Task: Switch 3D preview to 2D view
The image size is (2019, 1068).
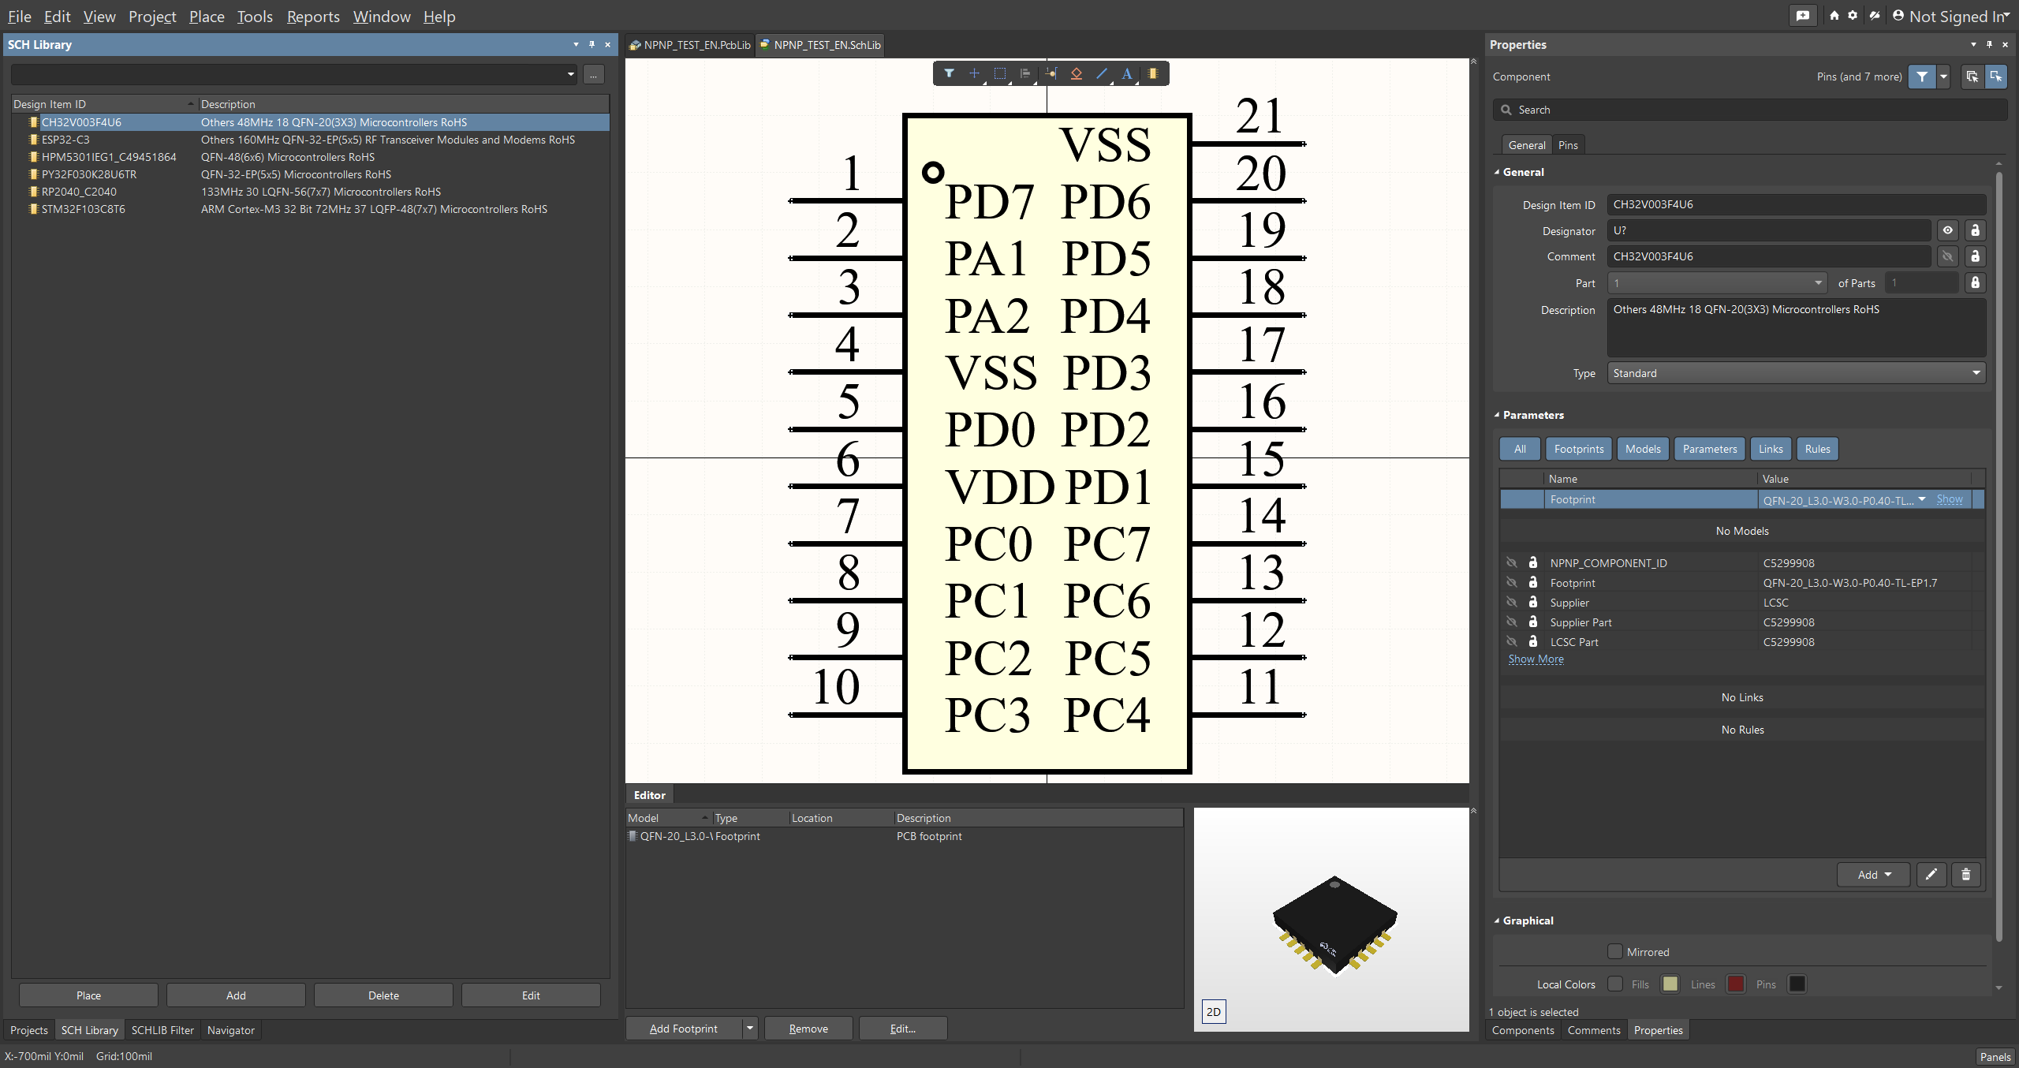Action: 1213,1011
